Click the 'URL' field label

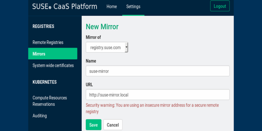[89, 85]
